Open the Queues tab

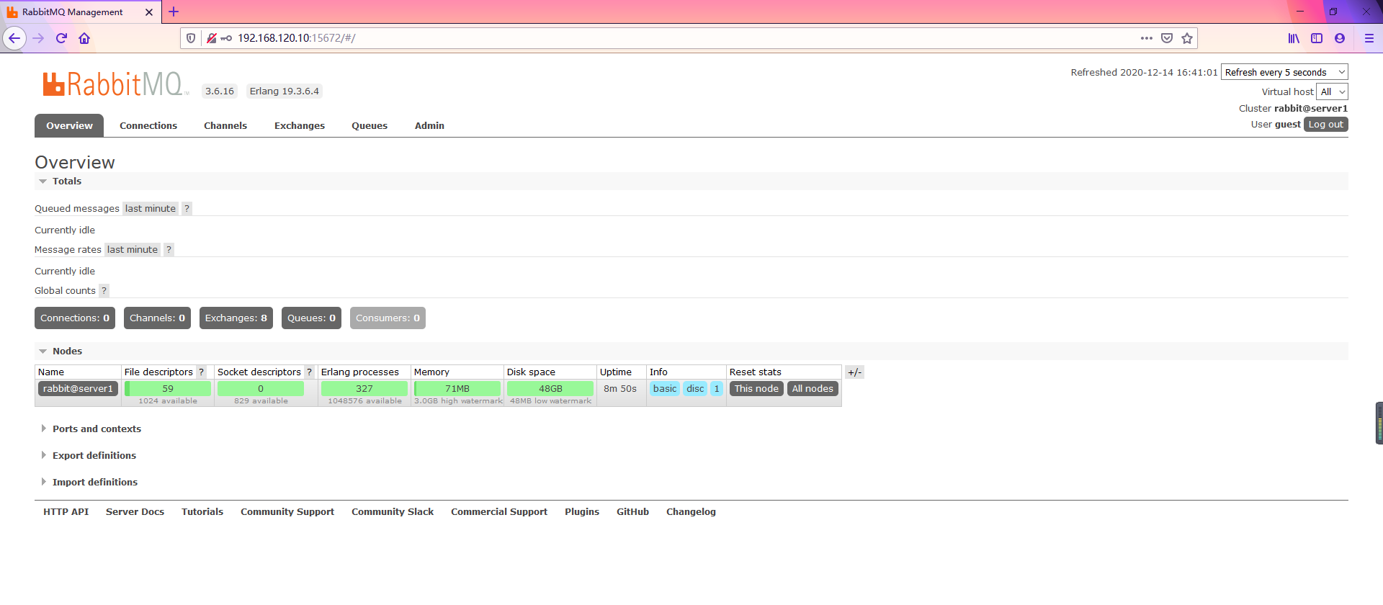370,125
